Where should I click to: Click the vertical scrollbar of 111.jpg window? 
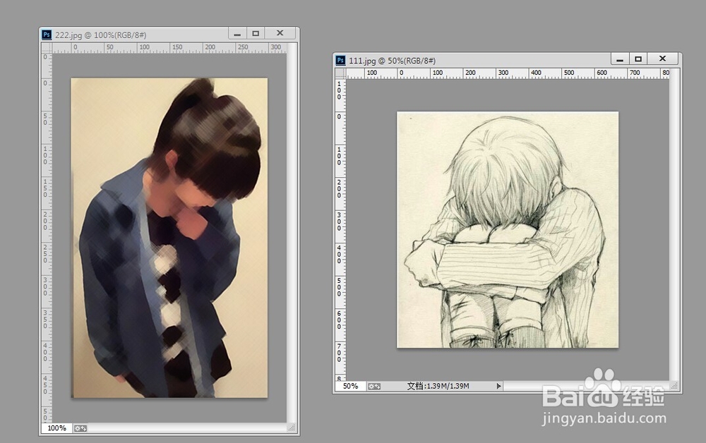(674, 225)
